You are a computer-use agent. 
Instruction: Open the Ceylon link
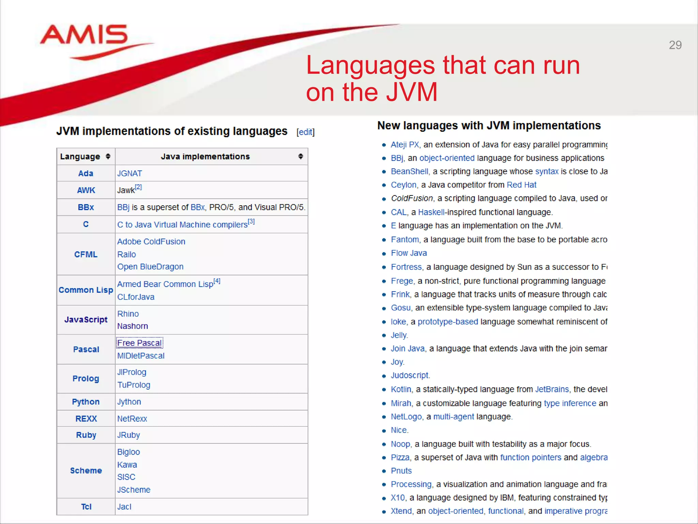coord(404,185)
